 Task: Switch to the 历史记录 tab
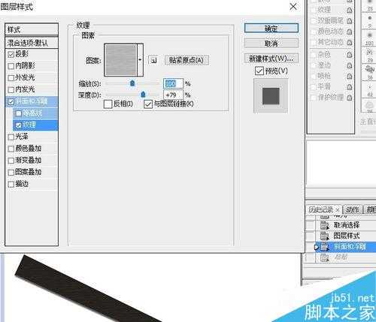coord(321,209)
